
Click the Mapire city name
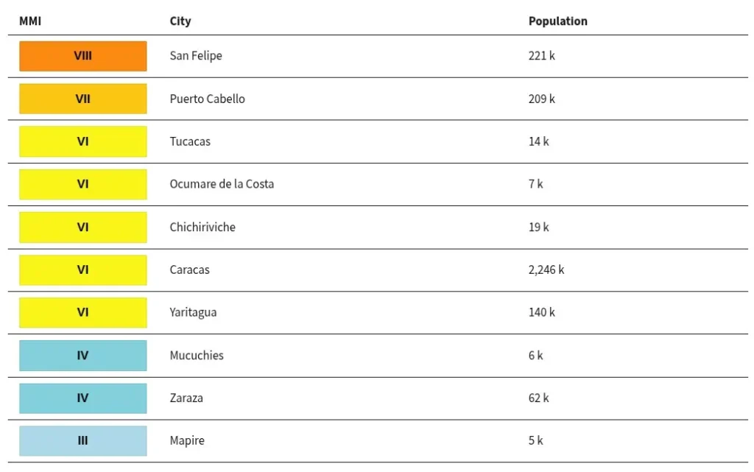(187, 441)
